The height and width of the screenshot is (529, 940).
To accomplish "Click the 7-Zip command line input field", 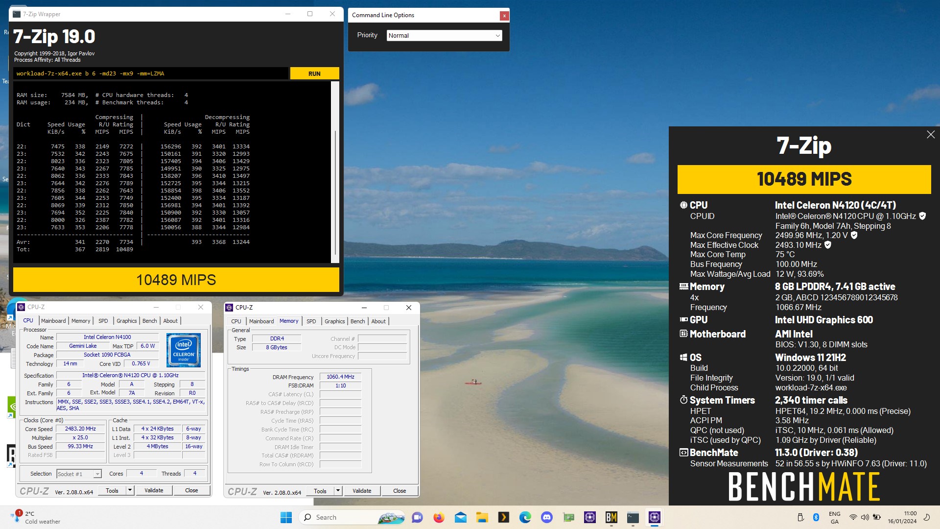I will tap(151, 73).
